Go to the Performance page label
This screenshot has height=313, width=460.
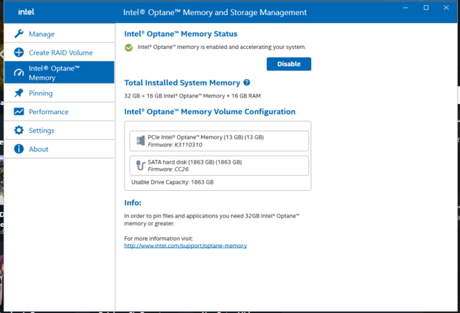pyautogui.click(x=49, y=112)
